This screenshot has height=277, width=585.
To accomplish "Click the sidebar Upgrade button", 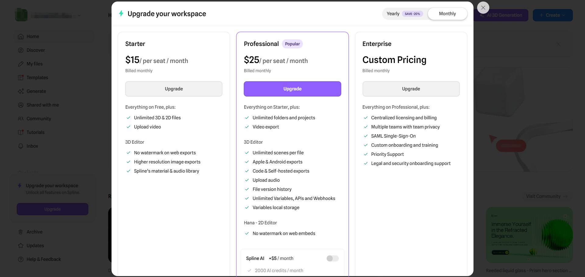I will 52,209.
